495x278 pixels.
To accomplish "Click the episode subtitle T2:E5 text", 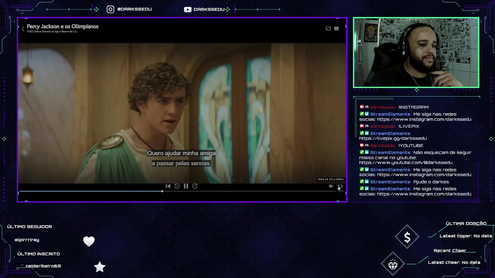I will (52, 32).
